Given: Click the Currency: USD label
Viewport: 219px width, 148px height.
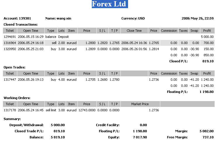Looking at the screenshot, I should point(133,18).
